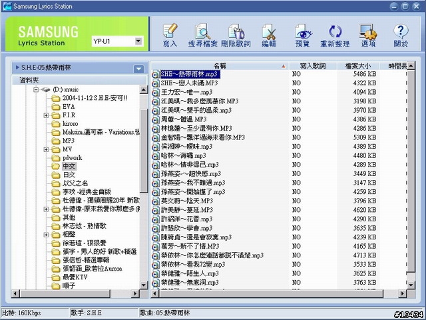This screenshot has height=320, width=426.
Task: Click the music icon beside 萬芳~新不了情.MP3
Action: point(155,247)
